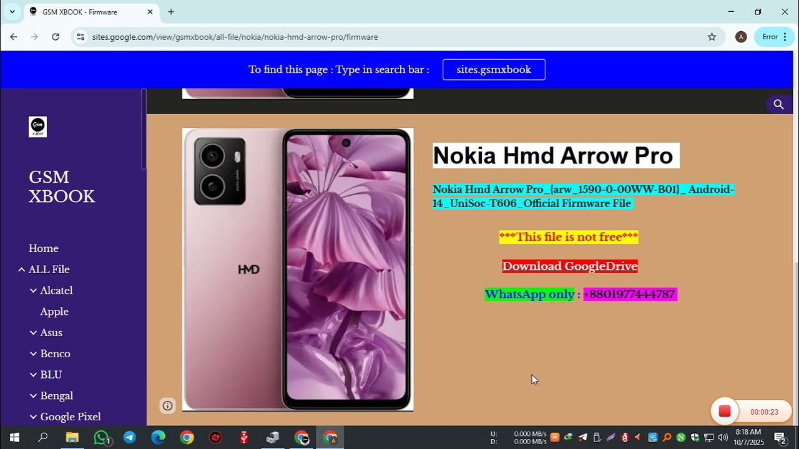799x449 pixels.
Task: Stop recording with the red button
Action: click(725, 411)
